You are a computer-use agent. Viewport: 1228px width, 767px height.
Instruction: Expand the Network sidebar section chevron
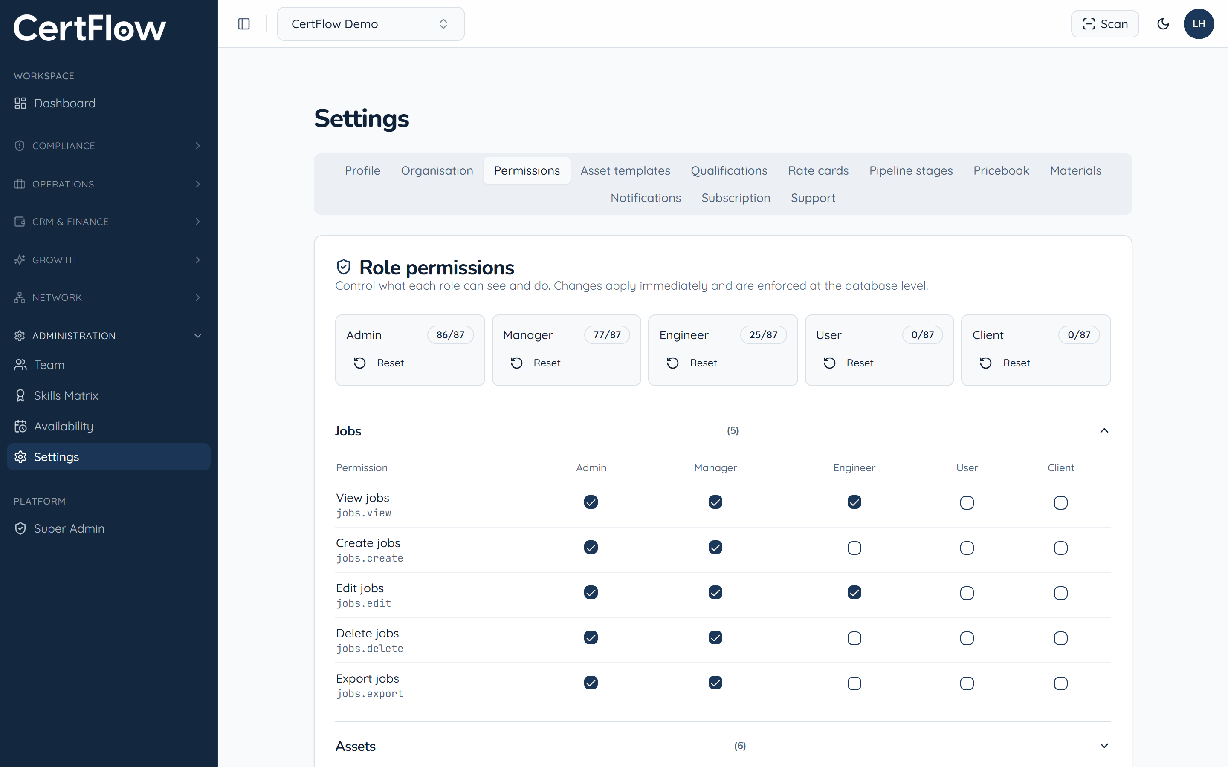point(198,297)
